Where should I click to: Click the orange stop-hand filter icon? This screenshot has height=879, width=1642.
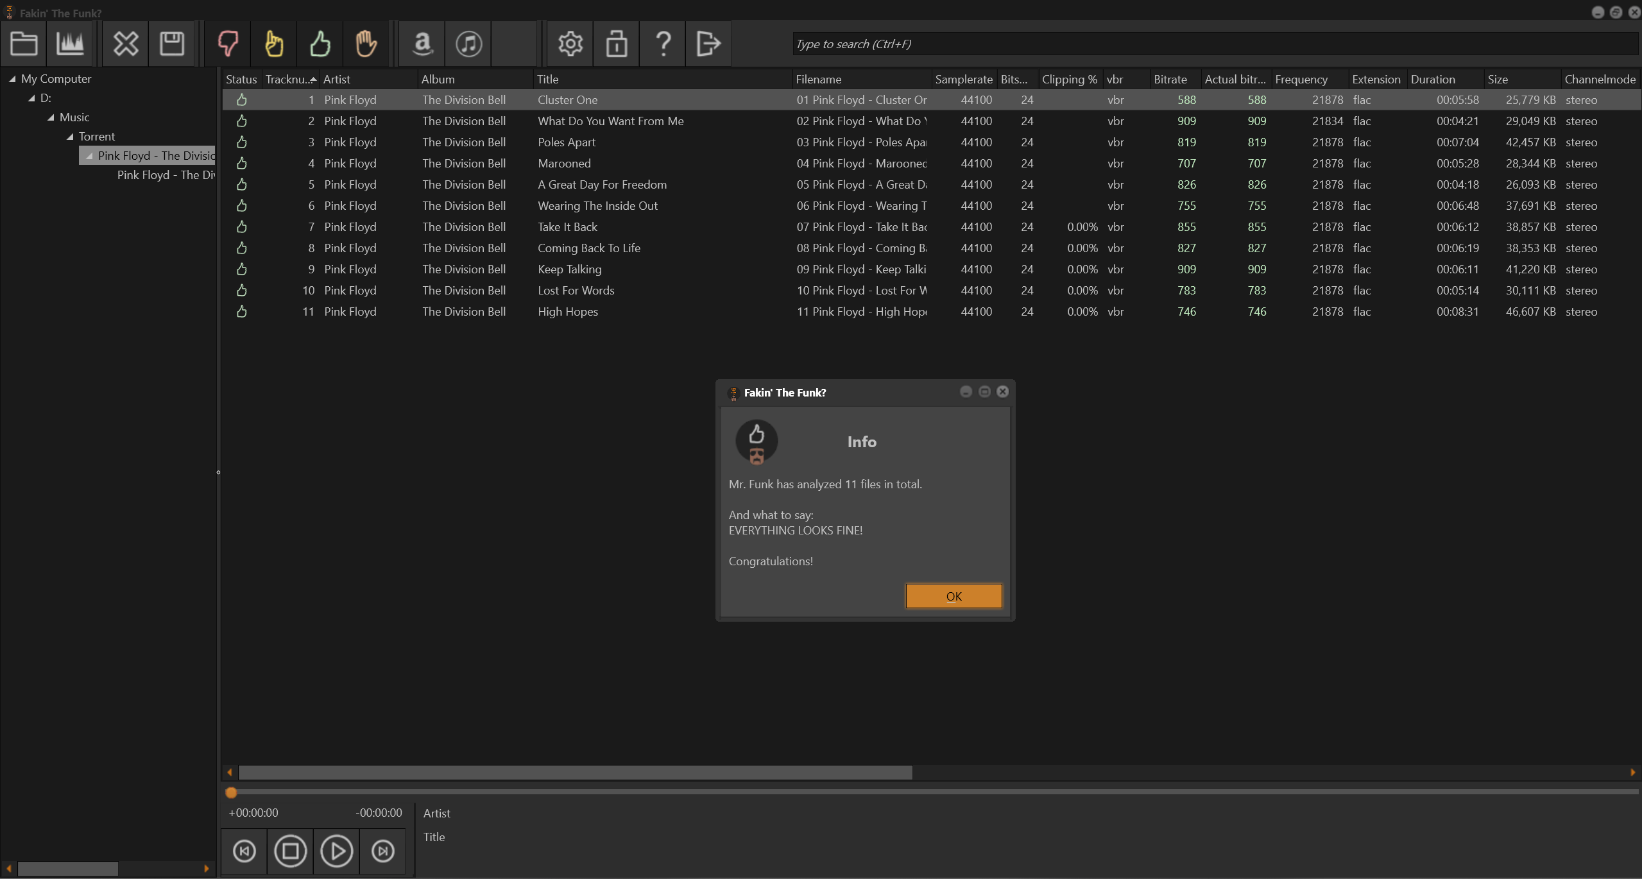click(366, 44)
